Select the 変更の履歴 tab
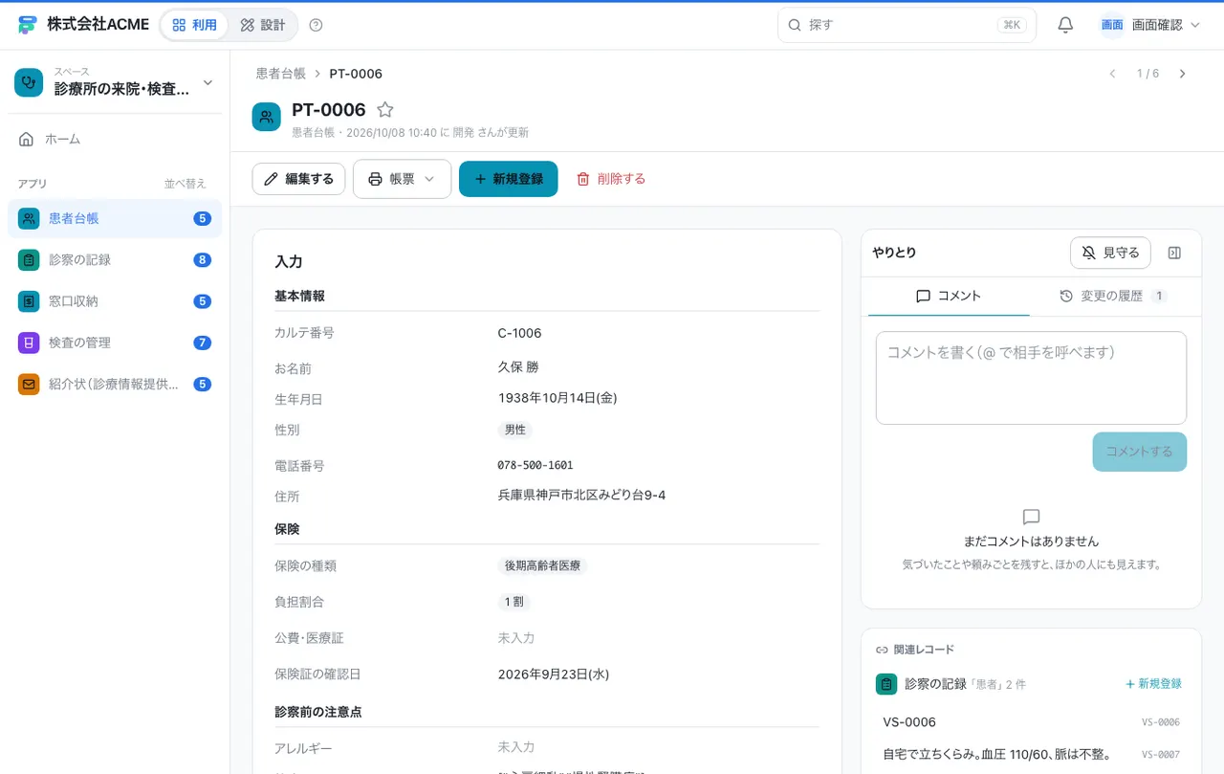1224x774 pixels. coord(1113,296)
